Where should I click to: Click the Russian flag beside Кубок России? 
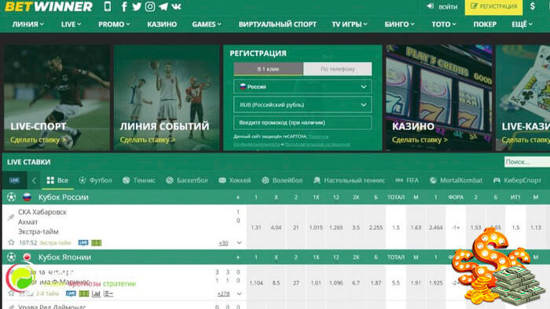click(x=27, y=197)
